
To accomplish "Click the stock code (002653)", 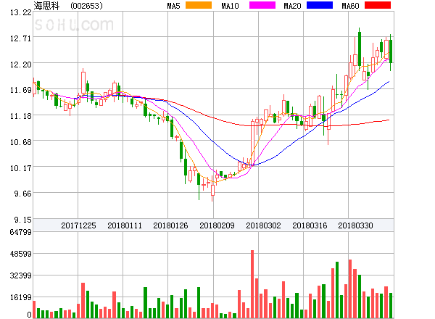I will pyautogui.click(x=86, y=6).
